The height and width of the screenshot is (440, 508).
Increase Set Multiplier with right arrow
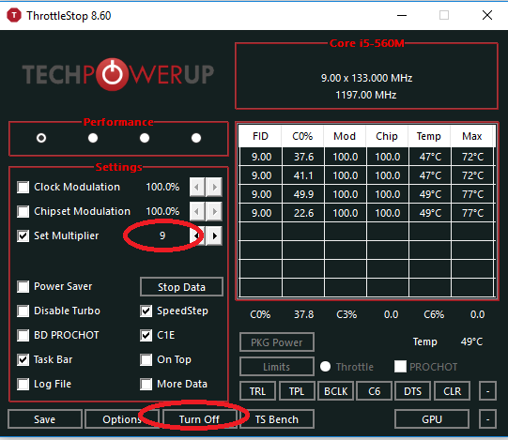pyautogui.click(x=214, y=235)
